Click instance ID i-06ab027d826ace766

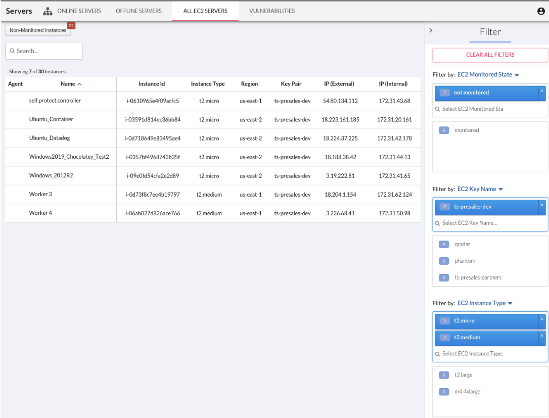[x=153, y=213]
